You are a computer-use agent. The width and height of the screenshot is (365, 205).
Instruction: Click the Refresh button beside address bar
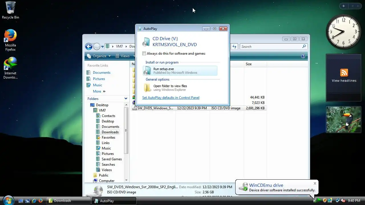click(x=234, y=46)
